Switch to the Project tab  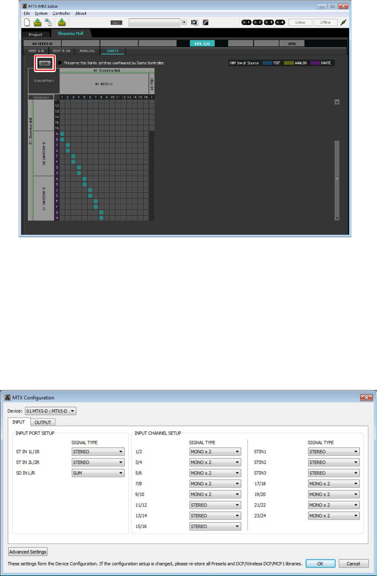tap(36, 34)
